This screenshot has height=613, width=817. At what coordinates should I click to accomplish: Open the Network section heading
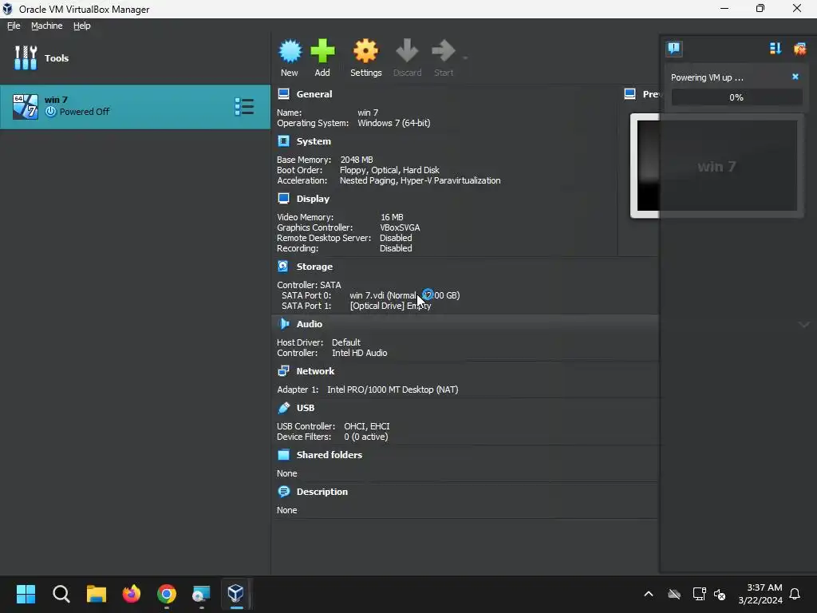tap(315, 371)
